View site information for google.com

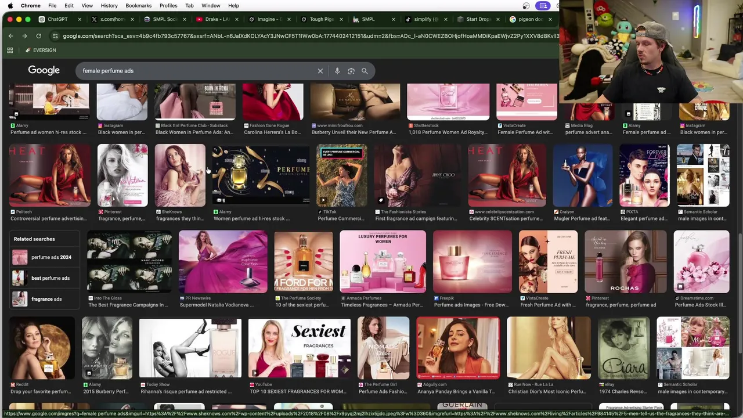pyautogui.click(x=55, y=36)
